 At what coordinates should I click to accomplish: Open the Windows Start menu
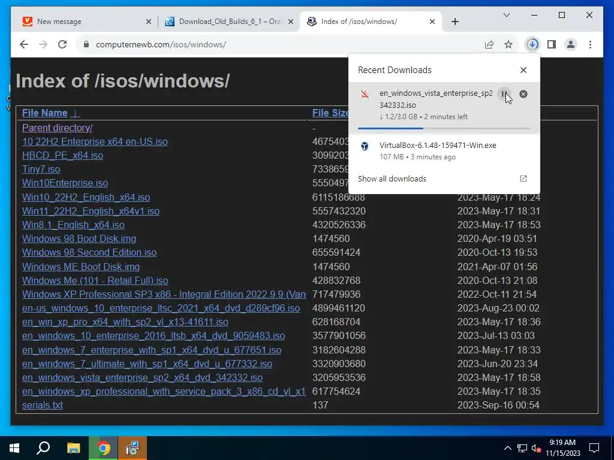(x=14, y=448)
